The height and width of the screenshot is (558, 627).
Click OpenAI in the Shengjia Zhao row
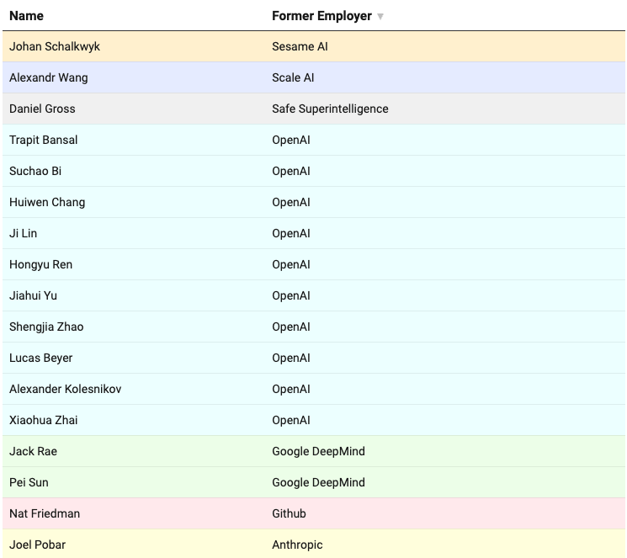coord(291,327)
